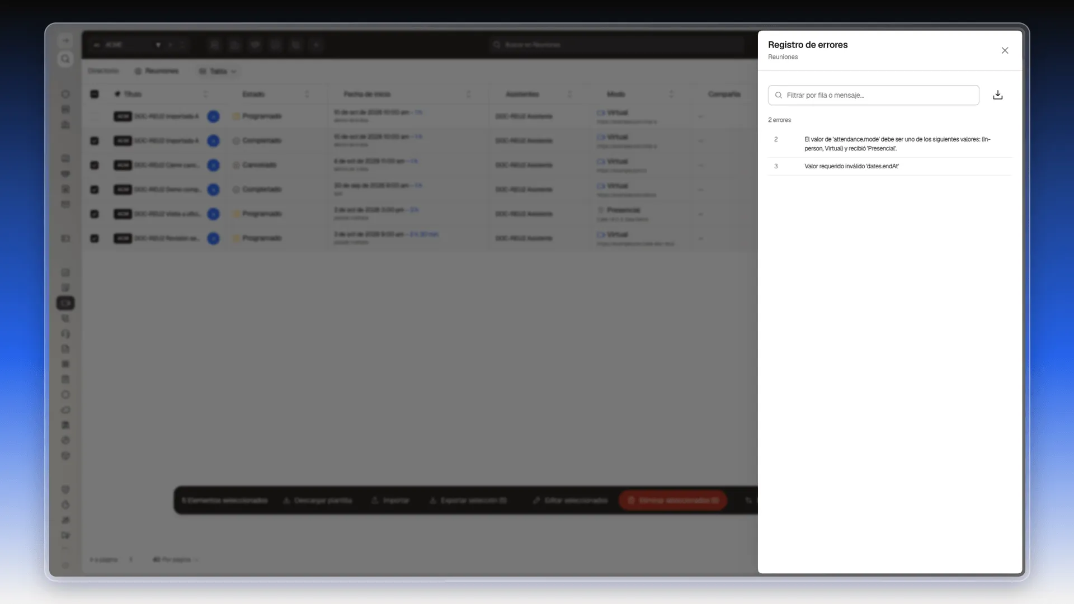Toggle the select-all checkbox in table header

pos(95,94)
